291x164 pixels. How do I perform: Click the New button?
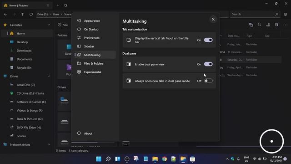point(63,25)
